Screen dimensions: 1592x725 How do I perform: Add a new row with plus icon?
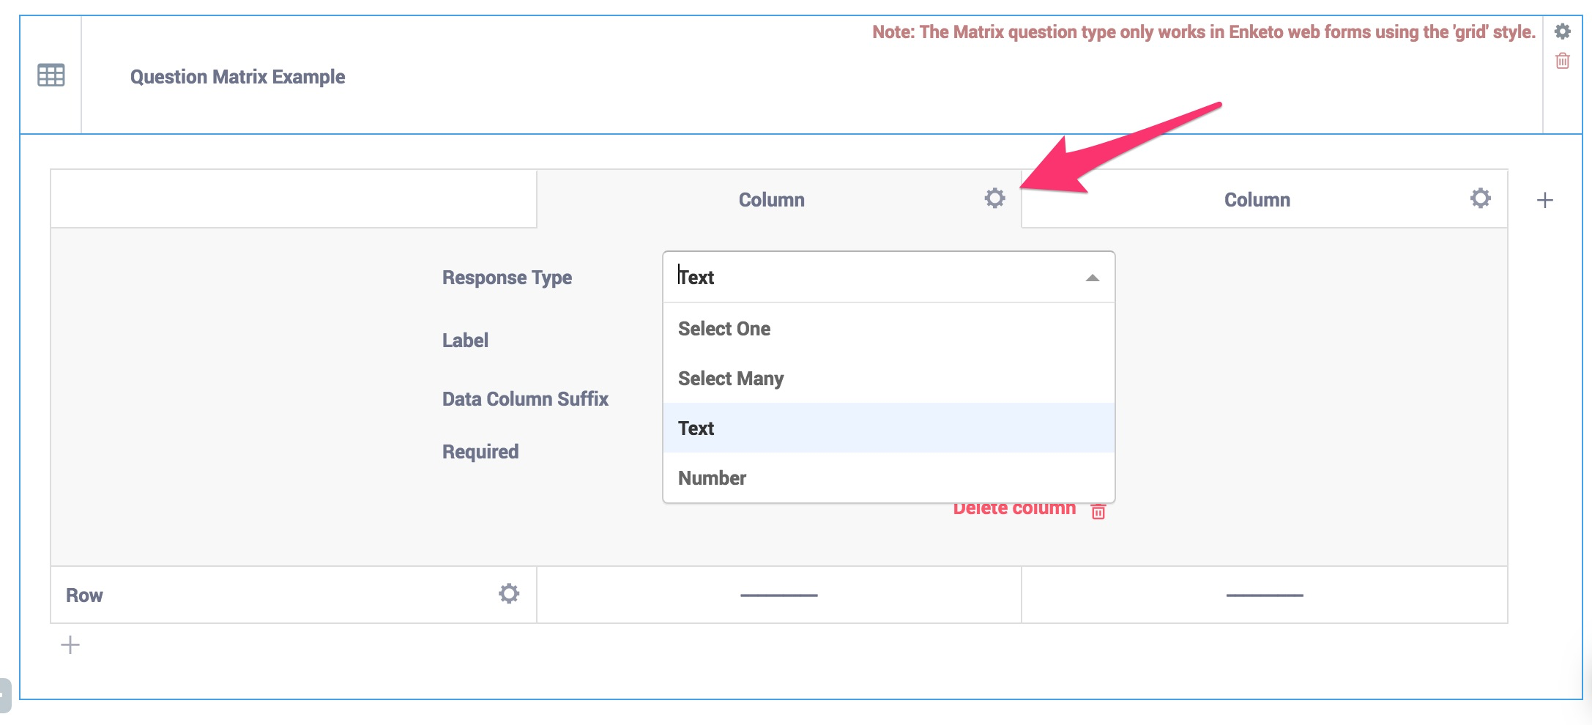pyautogui.click(x=70, y=645)
